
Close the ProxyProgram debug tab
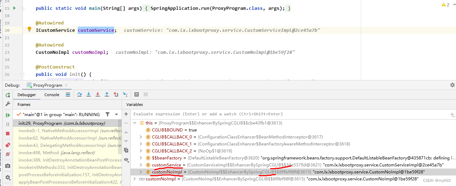coord(67,85)
